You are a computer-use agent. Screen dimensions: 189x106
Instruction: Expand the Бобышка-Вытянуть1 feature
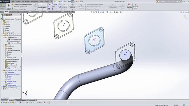[x=4, y=59]
